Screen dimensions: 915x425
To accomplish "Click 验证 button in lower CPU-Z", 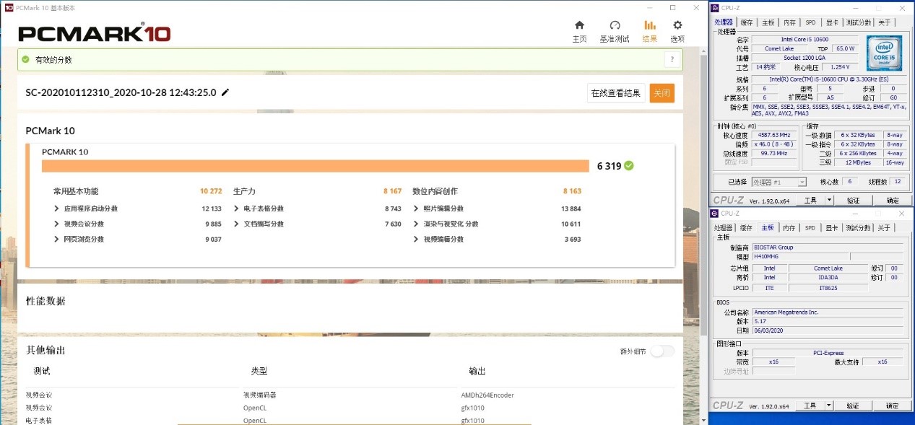I will point(853,406).
